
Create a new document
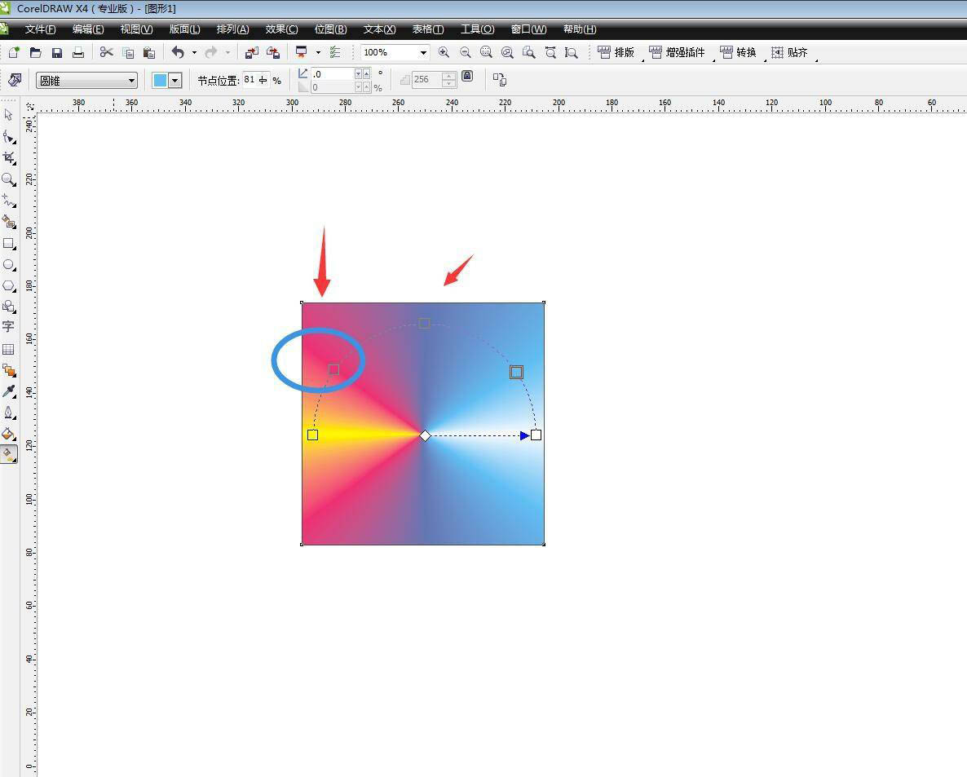[14, 52]
